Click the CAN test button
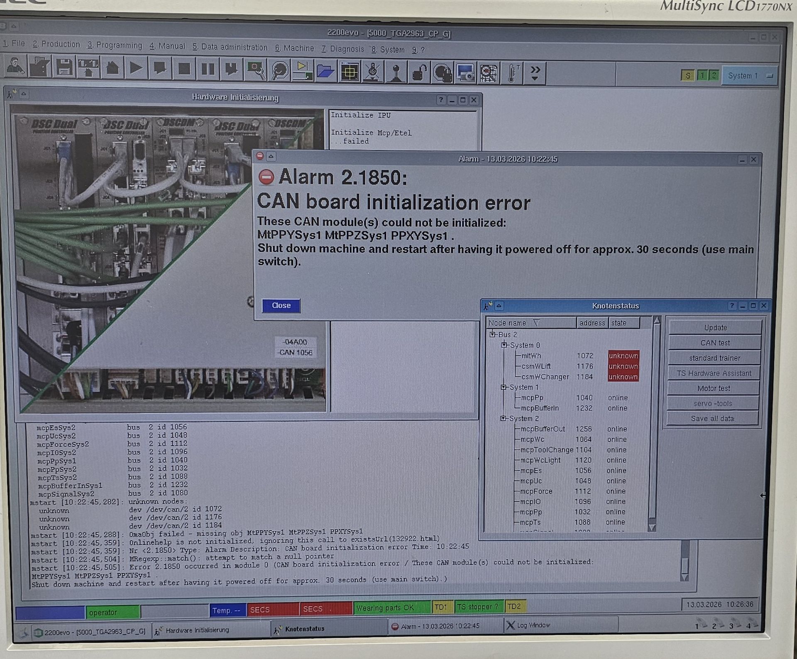This screenshot has width=797, height=659. [x=714, y=343]
